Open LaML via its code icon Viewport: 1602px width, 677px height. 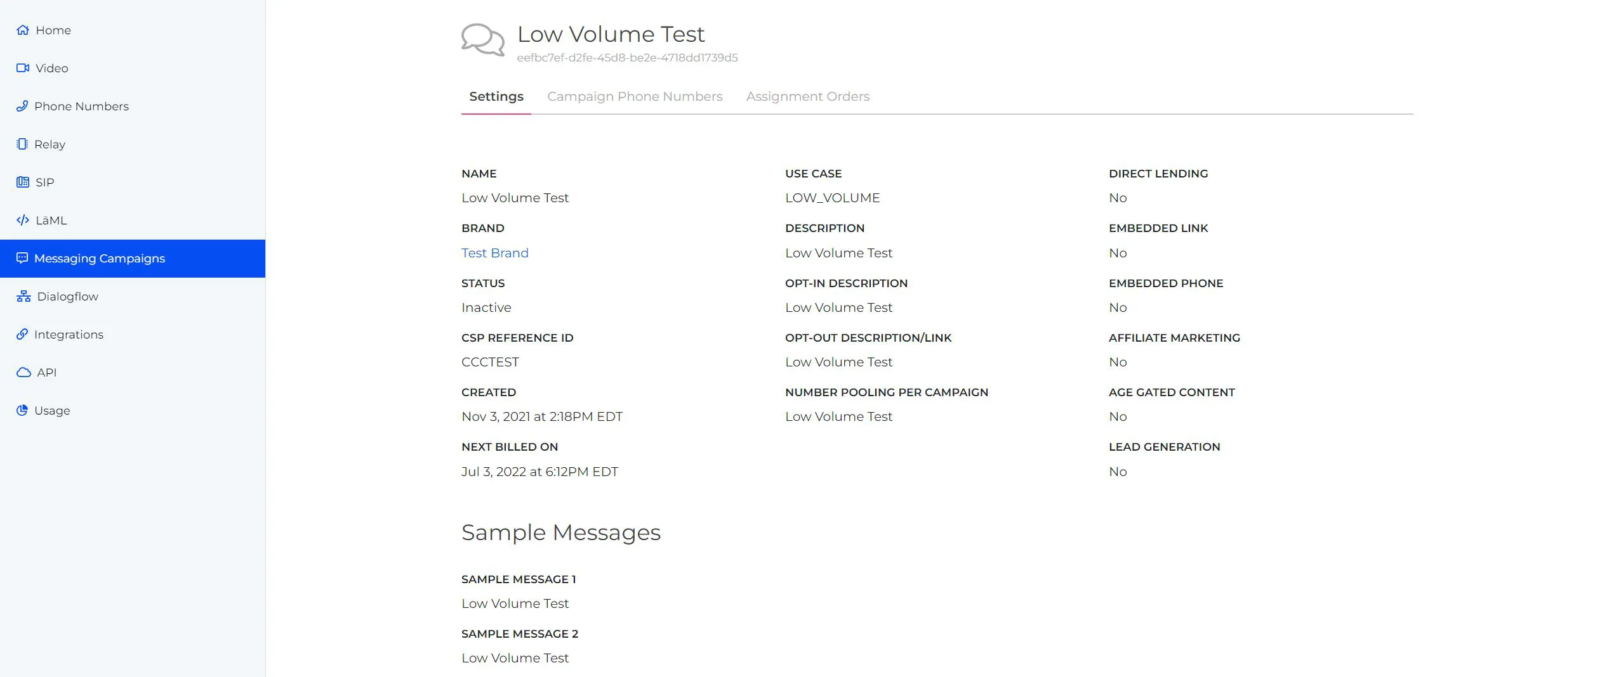click(x=23, y=220)
